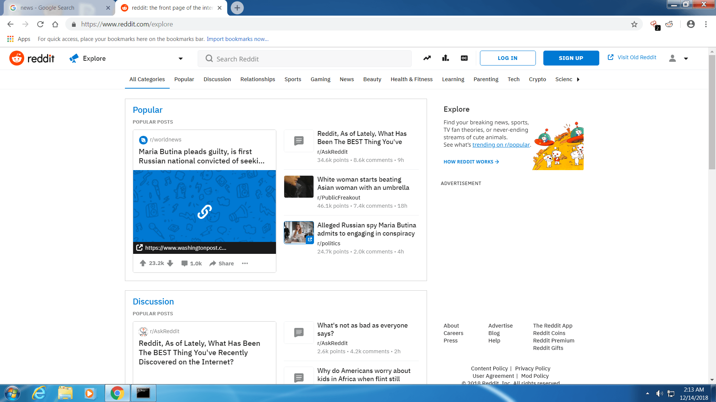Click the LOG IN button

point(508,58)
